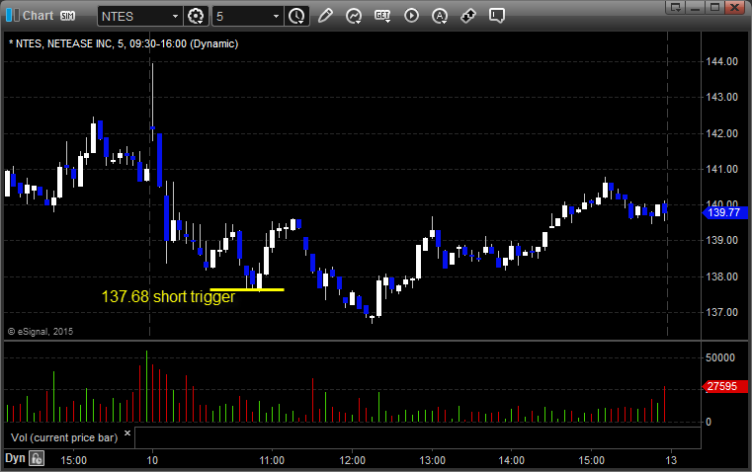Click the date 13 label on time axis

671,460
